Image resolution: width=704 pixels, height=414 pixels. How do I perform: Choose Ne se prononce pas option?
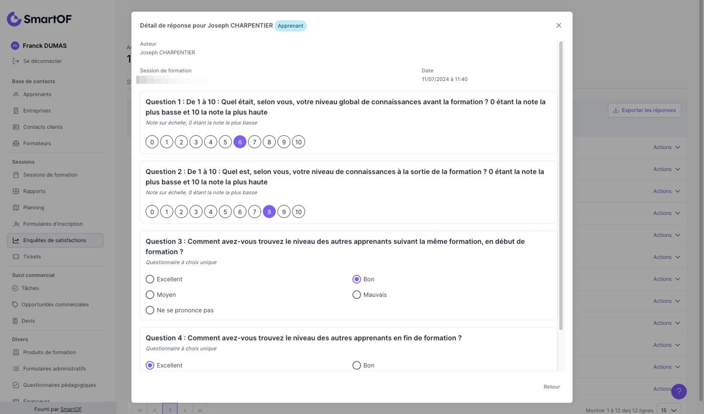(150, 310)
